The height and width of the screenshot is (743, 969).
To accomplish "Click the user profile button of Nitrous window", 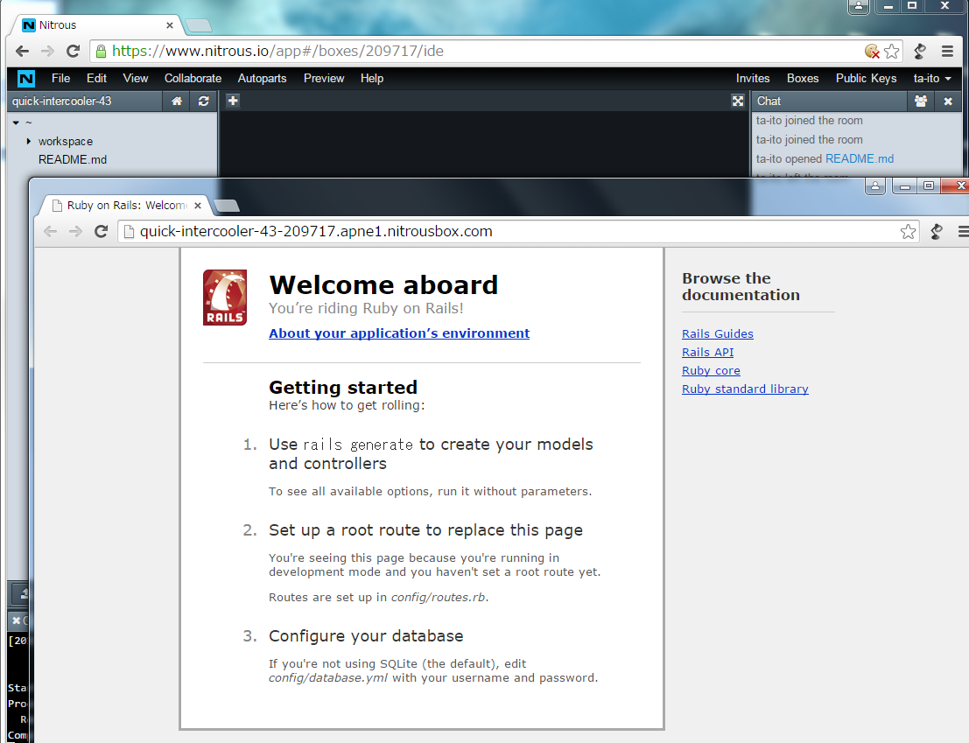I will (x=859, y=6).
